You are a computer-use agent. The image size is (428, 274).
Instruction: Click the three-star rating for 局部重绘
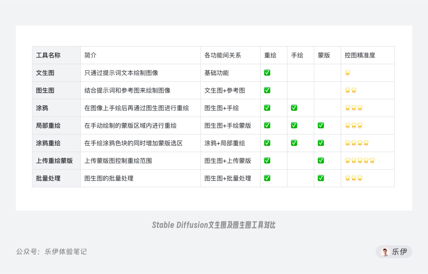[x=354, y=126]
